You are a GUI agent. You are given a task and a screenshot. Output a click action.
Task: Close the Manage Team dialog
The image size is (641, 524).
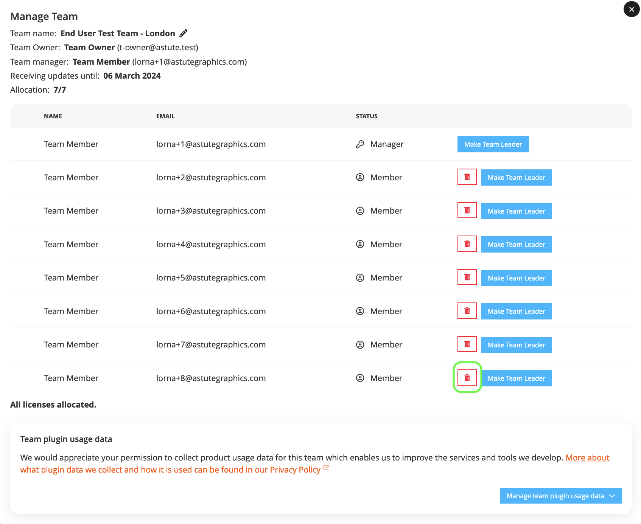631,9
